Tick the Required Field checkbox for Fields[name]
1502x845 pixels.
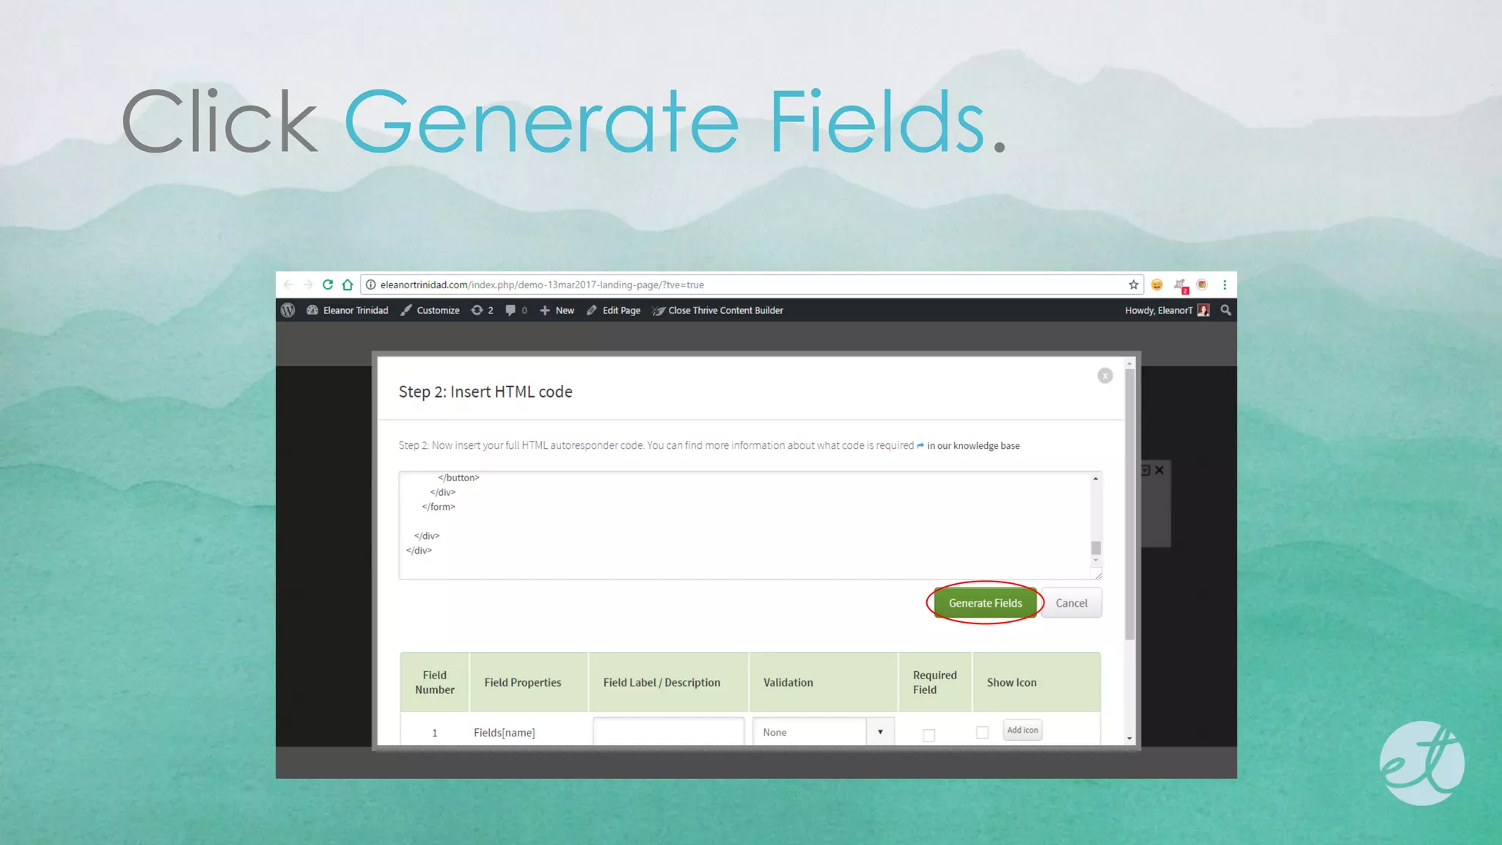pyautogui.click(x=928, y=734)
